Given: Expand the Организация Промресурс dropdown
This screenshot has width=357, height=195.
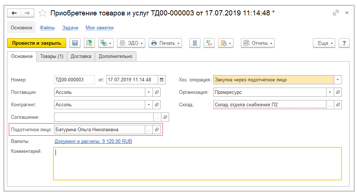Looking at the screenshot, I should tap(330, 92).
